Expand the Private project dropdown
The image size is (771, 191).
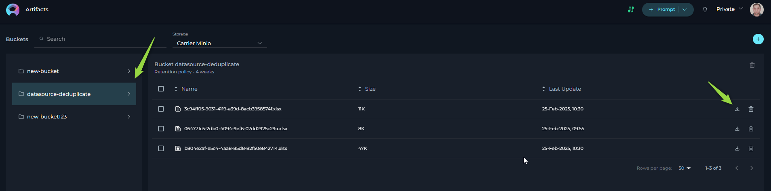click(730, 9)
